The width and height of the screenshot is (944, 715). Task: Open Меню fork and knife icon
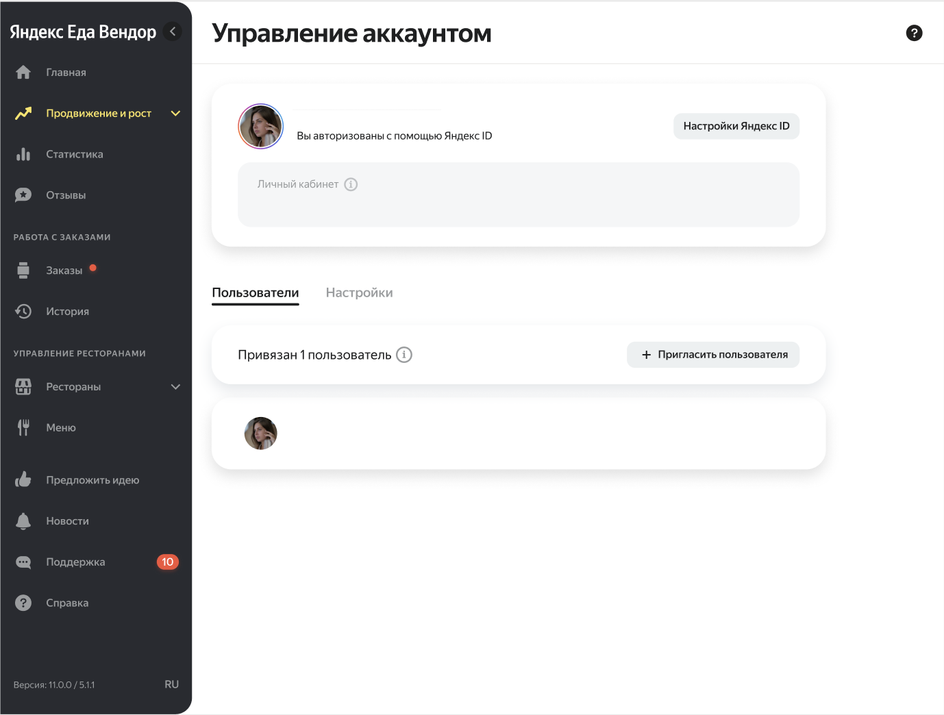(23, 427)
